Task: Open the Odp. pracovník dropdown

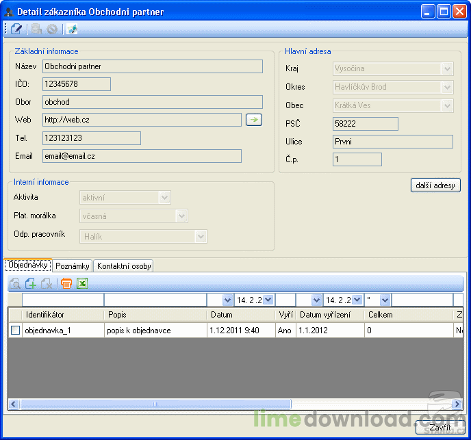Action: click(x=201, y=236)
